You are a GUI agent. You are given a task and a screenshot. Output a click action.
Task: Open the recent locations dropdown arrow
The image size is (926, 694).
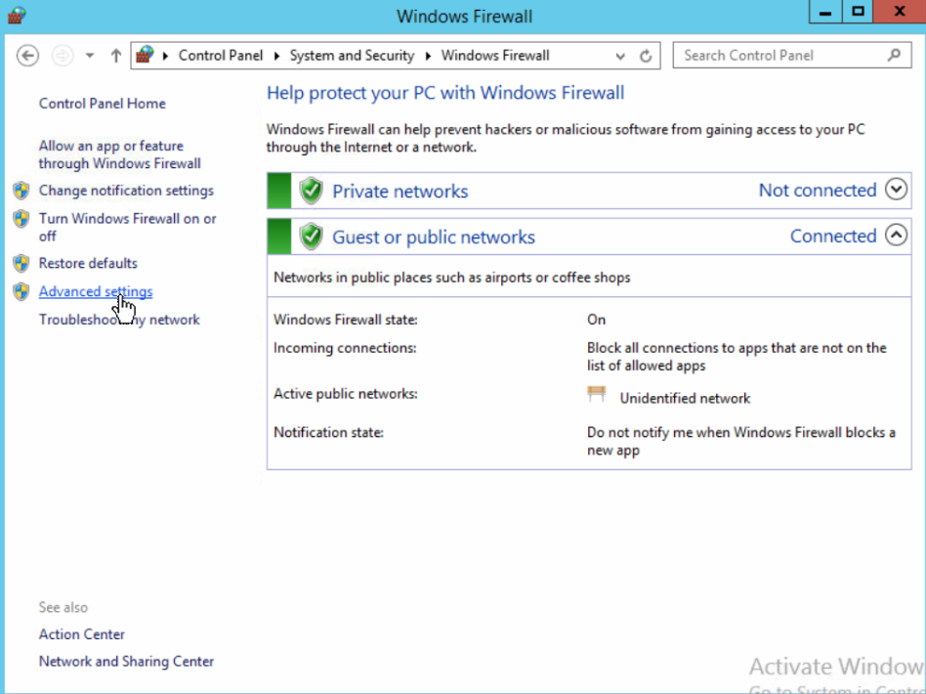90,56
